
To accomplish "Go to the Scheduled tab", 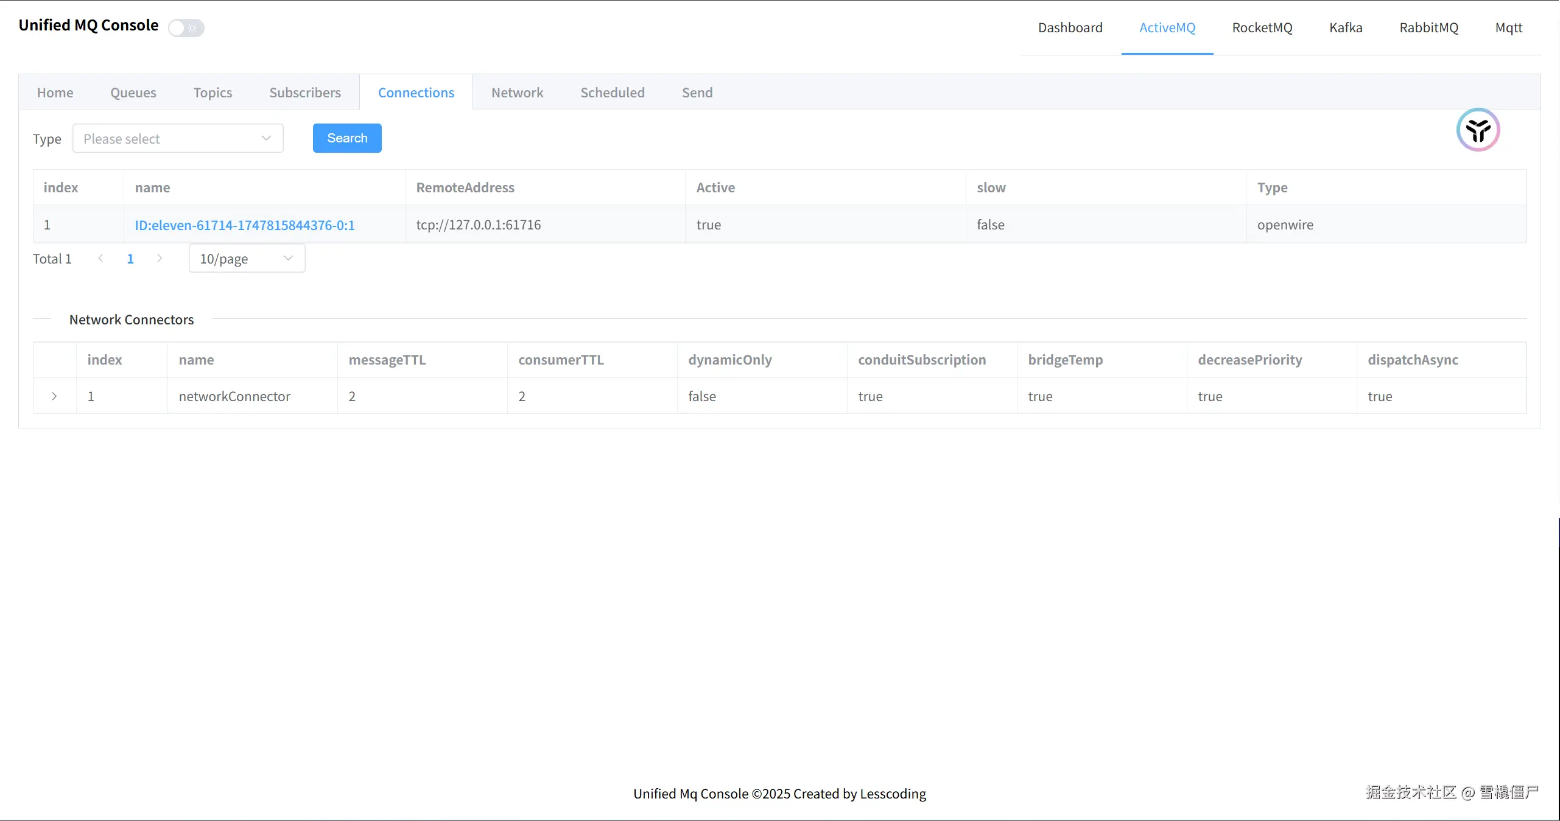I will pos(612,93).
